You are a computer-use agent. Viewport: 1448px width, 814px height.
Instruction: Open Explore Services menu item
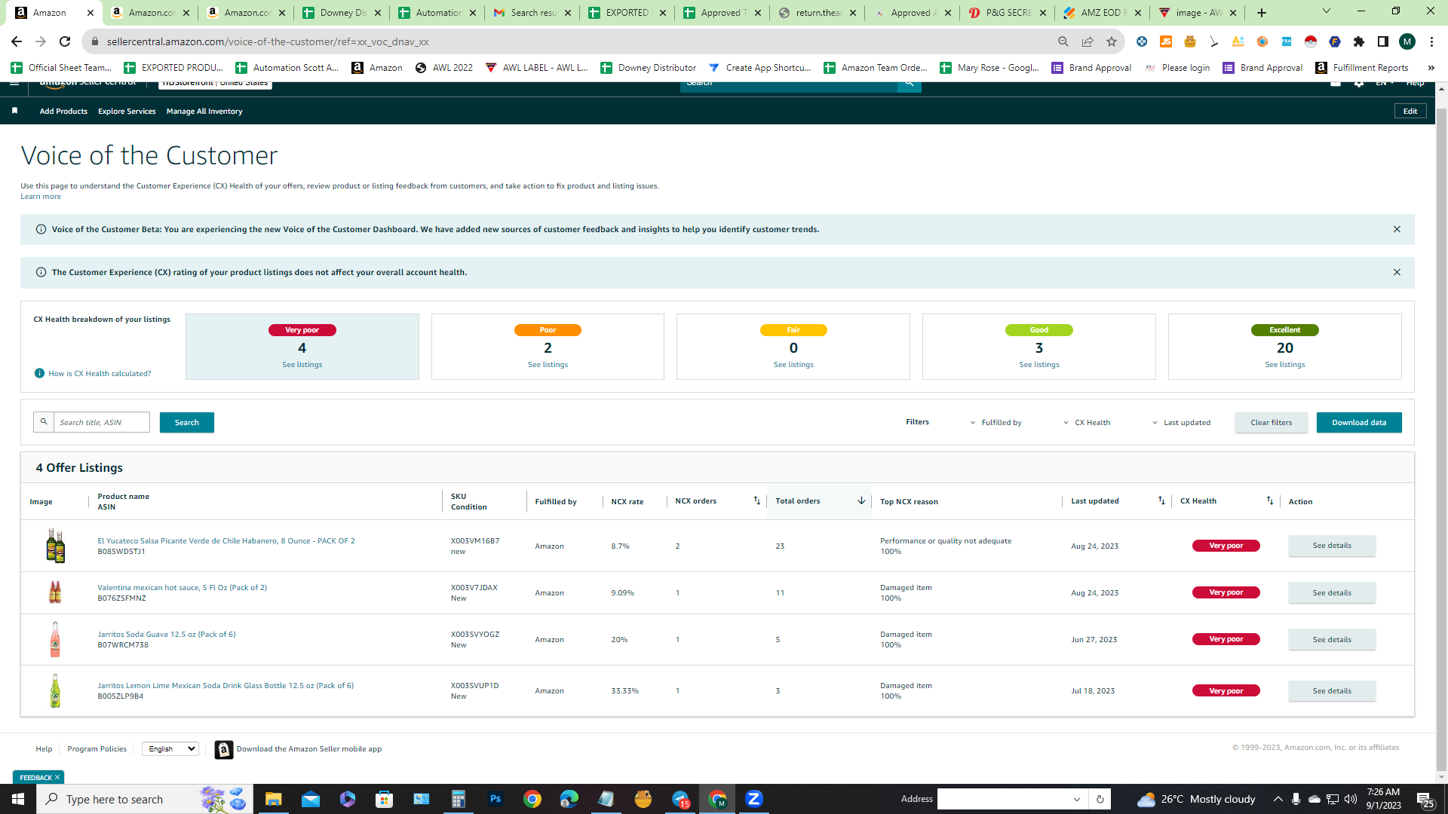pos(127,111)
